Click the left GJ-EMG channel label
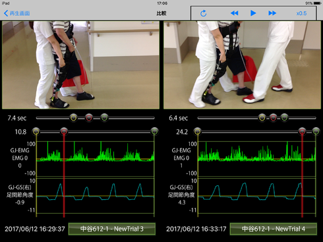 point(20,150)
